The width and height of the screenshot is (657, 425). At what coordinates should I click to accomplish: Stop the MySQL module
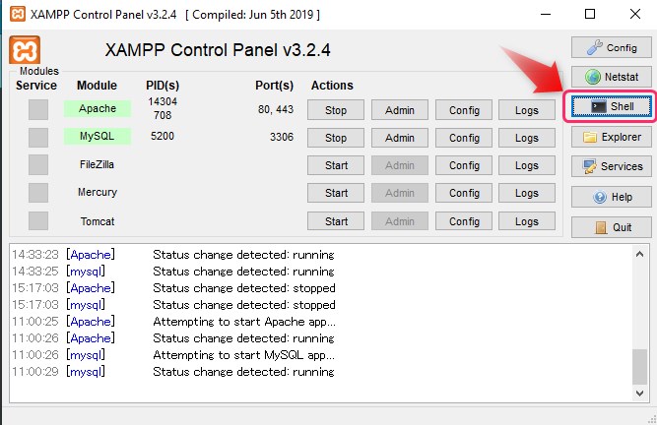point(336,138)
